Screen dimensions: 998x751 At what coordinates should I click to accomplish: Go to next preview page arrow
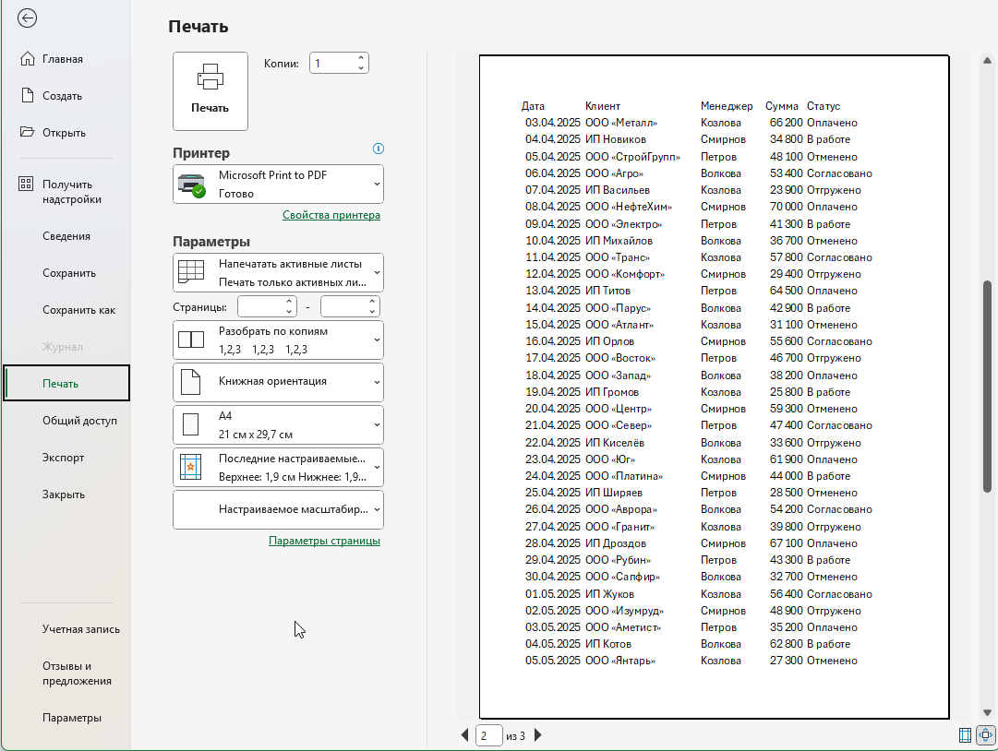(x=538, y=735)
